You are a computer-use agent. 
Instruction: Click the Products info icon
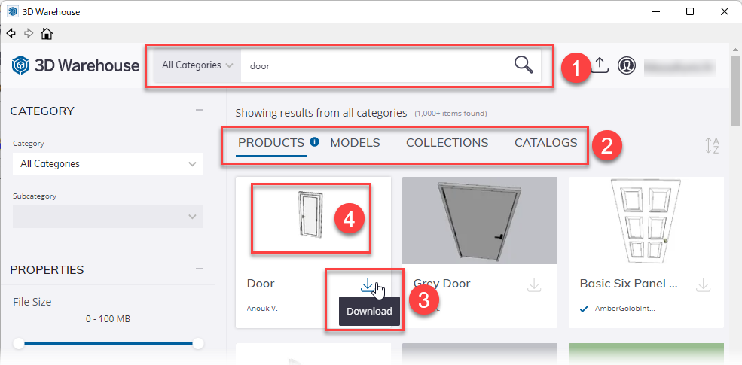tap(315, 141)
